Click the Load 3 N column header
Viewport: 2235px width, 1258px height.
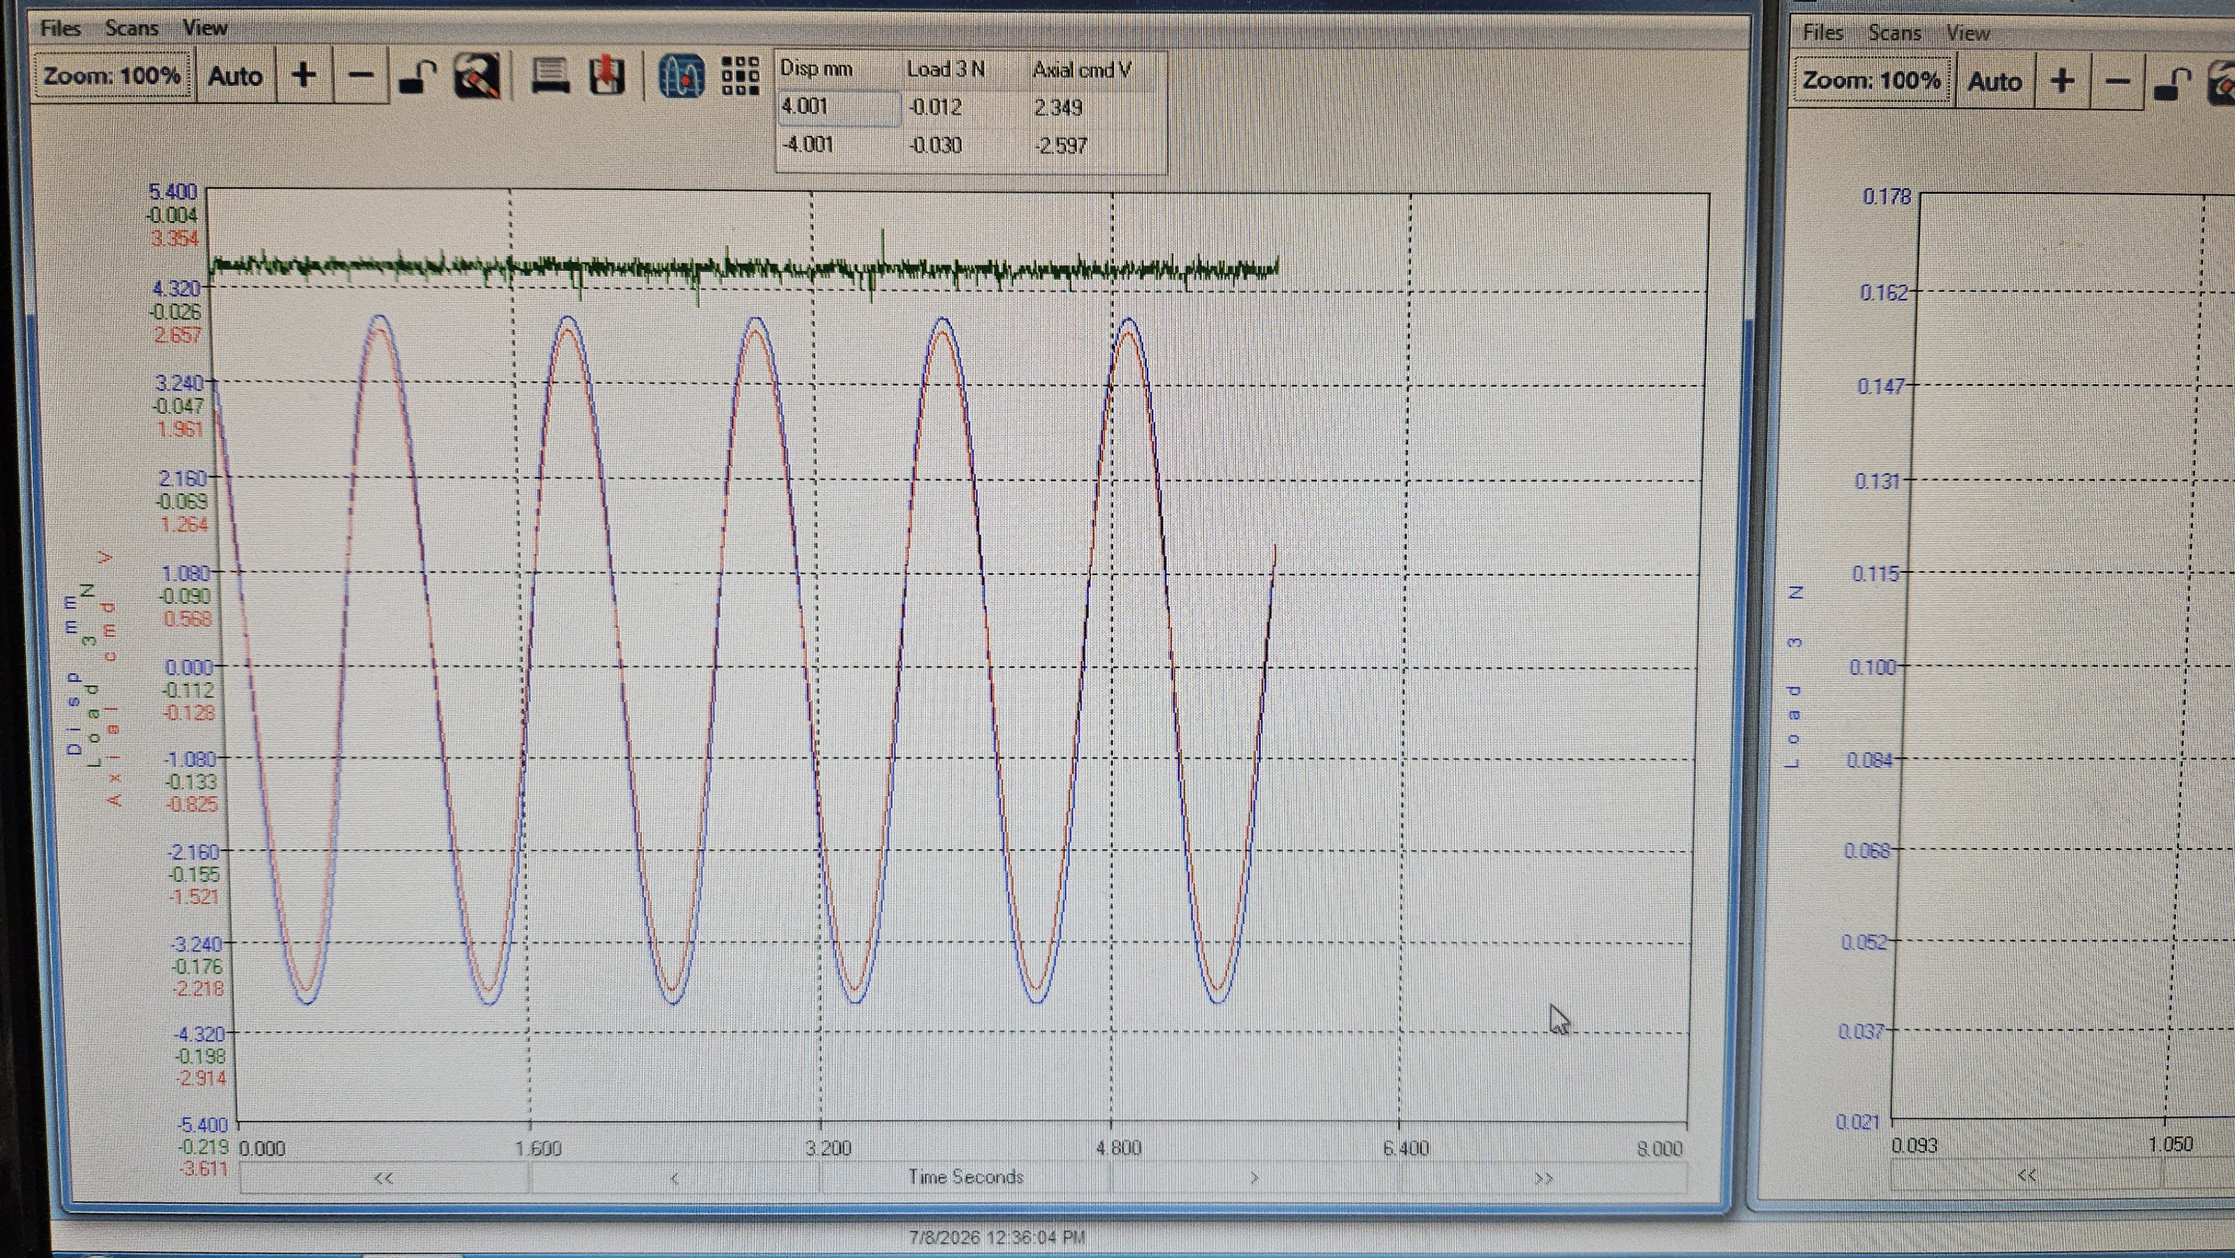(x=946, y=69)
